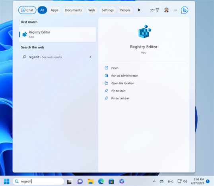Click the taskbar search box containing regedit
This screenshot has height=186, width=214.
38,181
